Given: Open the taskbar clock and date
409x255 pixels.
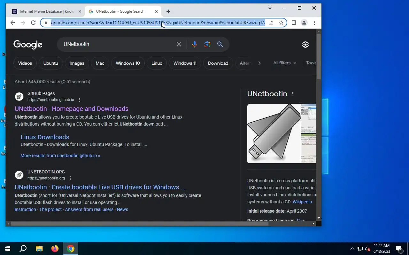Looking at the screenshot, I should click(x=382, y=249).
